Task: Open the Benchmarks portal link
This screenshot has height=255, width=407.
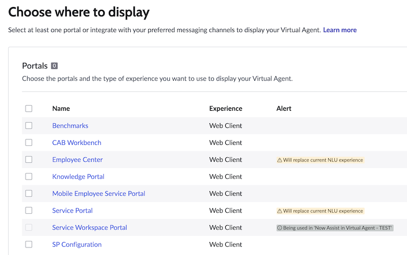Action: pyautogui.click(x=70, y=126)
